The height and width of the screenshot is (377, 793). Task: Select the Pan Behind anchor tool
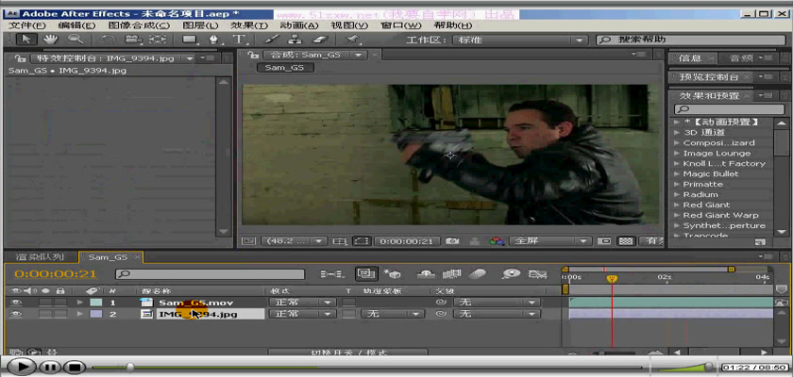pyautogui.click(x=158, y=40)
